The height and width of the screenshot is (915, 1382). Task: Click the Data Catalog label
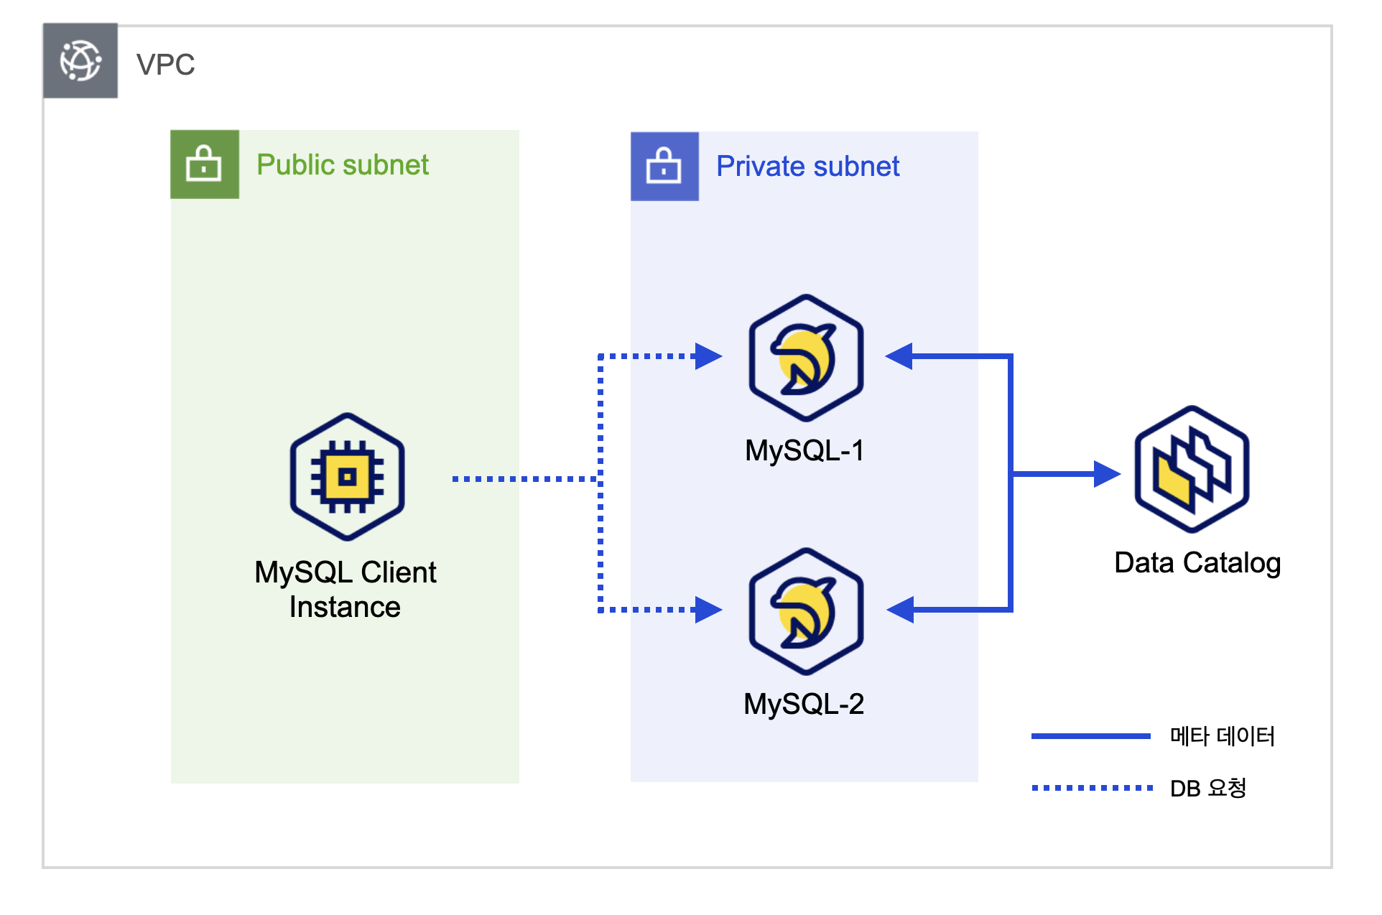pyautogui.click(x=1197, y=563)
